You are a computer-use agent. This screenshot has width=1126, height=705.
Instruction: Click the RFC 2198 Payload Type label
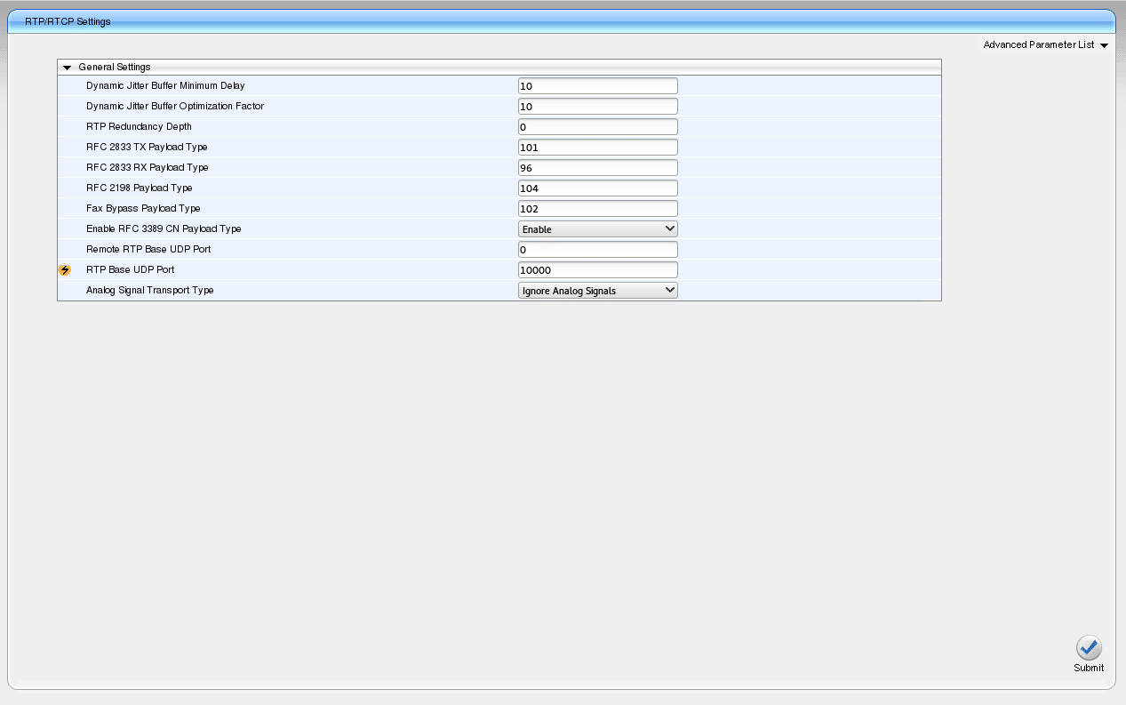(140, 188)
